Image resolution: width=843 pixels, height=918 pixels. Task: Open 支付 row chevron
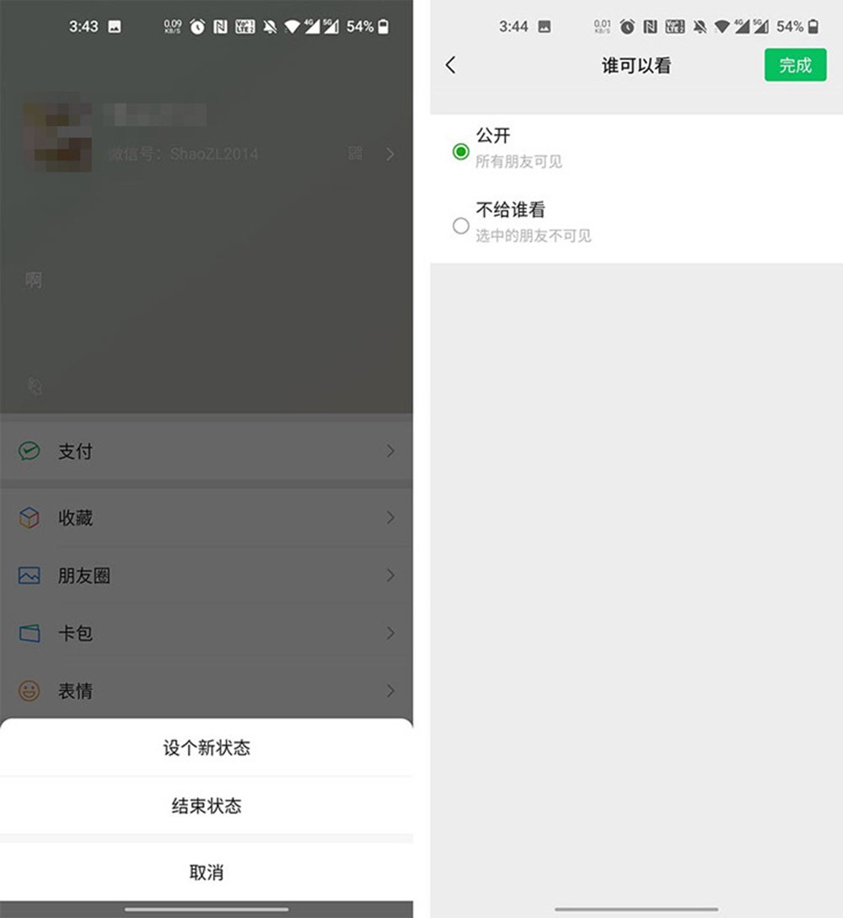pos(390,451)
